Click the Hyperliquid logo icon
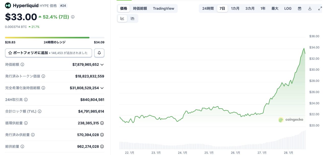 click(x=8, y=6)
